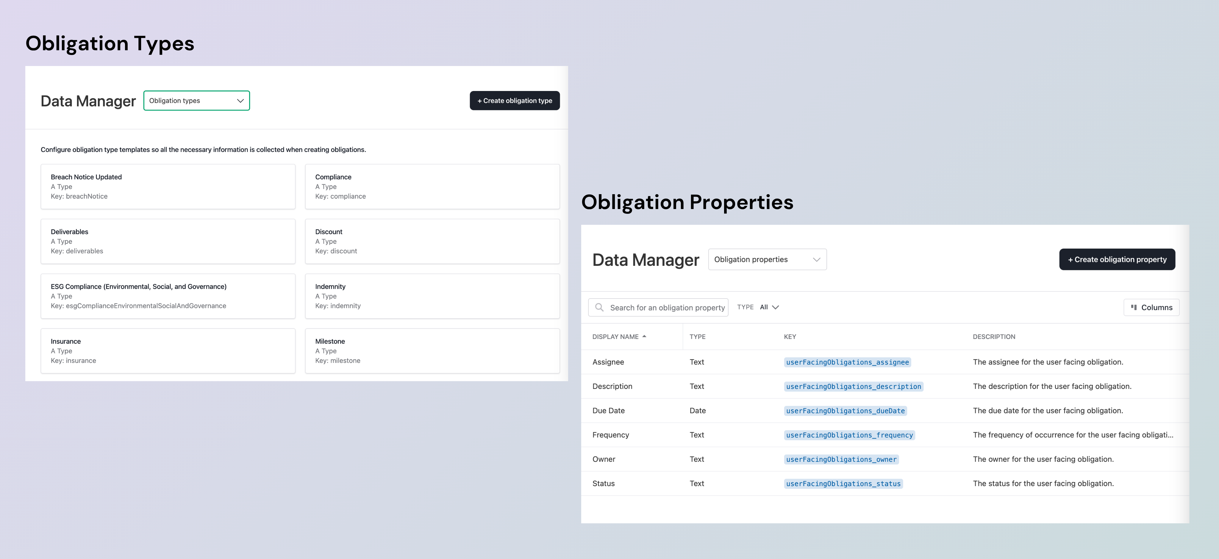The width and height of the screenshot is (1219, 559).
Task: Select the Milestone type card
Action: pyautogui.click(x=432, y=351)
